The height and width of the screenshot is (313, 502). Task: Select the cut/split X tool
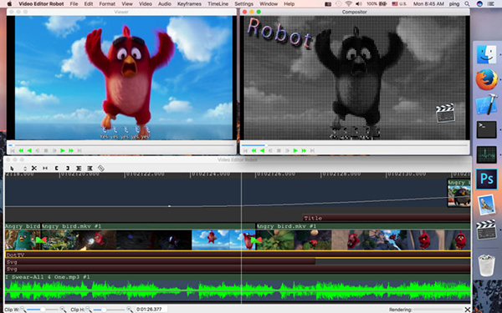(x=34, y=168)
